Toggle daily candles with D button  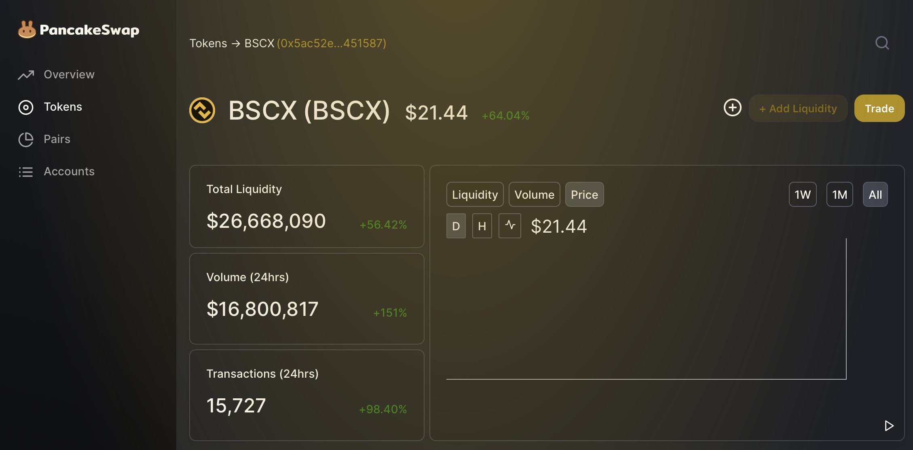tap(456, 226)
